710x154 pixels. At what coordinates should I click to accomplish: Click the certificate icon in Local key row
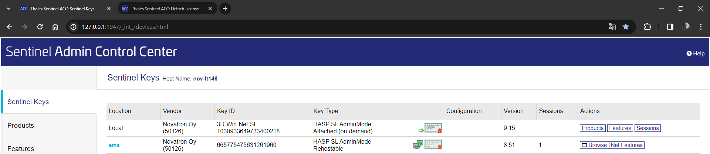click(433, 128)
